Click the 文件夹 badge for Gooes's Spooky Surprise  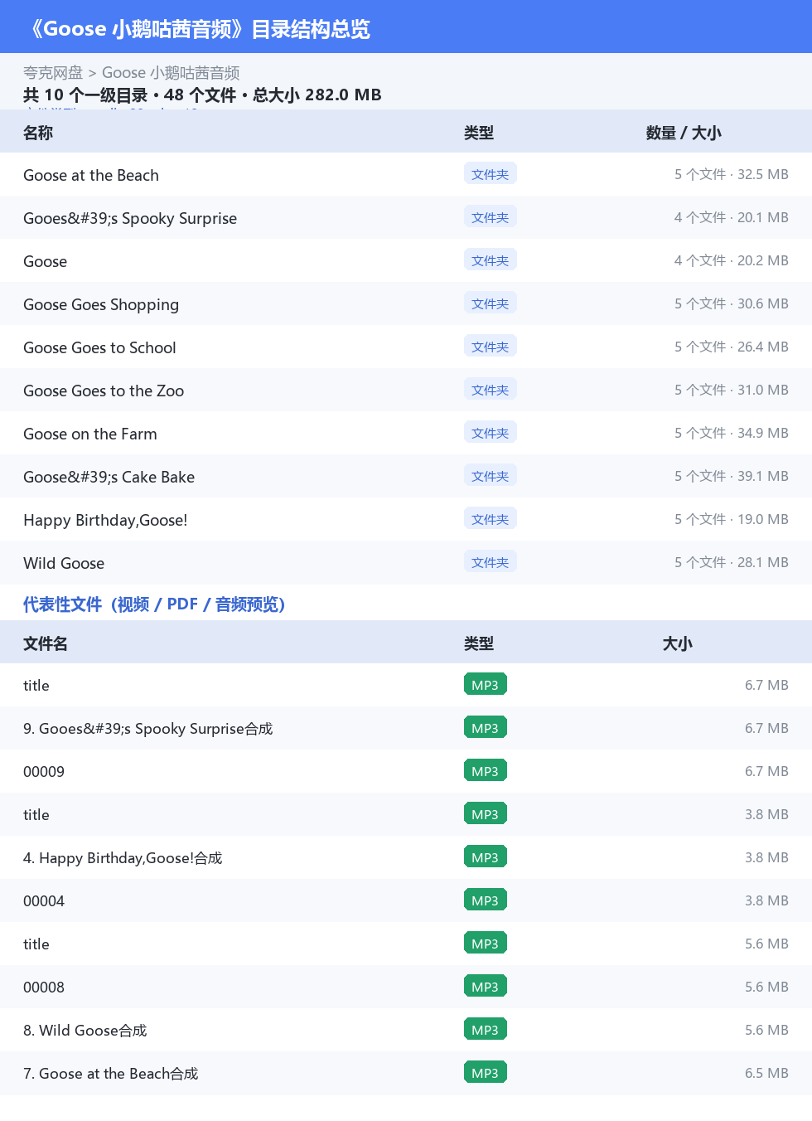click(x=491, y=216)
